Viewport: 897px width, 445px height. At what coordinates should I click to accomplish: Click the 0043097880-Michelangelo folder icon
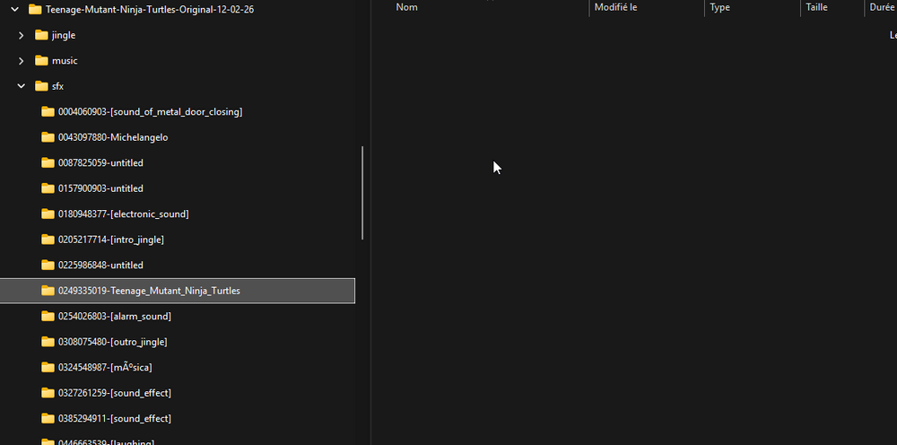point(48,137)
